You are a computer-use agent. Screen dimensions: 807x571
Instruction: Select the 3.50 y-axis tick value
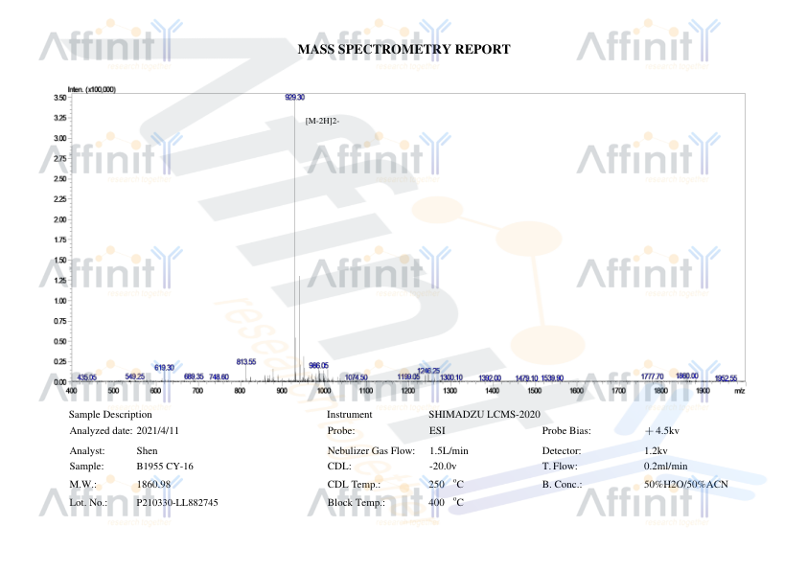click(x=59, y=97)
